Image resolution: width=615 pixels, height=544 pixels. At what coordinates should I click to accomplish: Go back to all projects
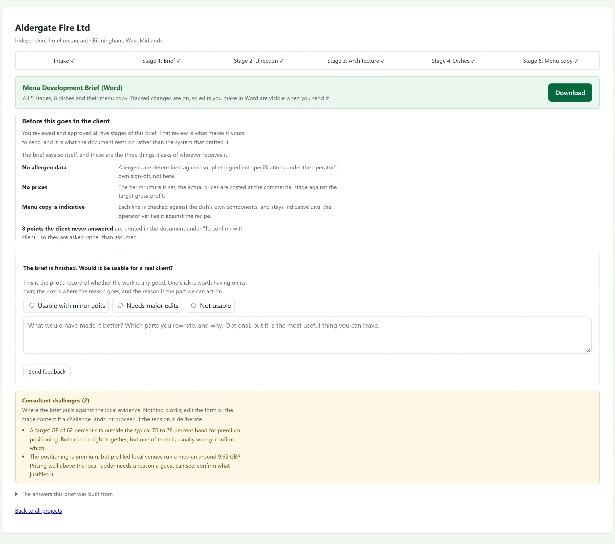tap(38, 511)
